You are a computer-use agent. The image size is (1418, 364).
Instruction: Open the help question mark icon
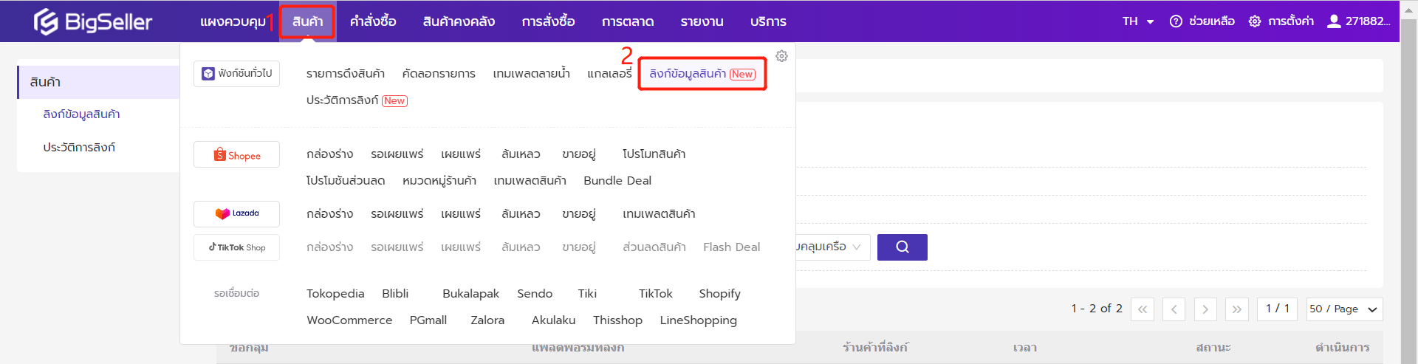click(1176, 21)
